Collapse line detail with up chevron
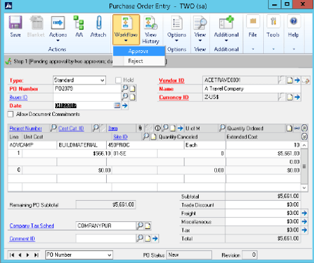The width and height of the screenshot is (314, 263). coord(304,128)
